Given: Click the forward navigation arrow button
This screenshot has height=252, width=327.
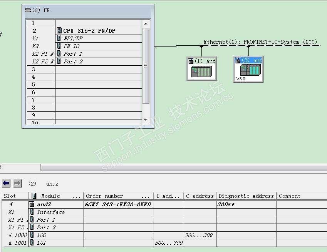Looking at the screenshot, I should 17,183.
